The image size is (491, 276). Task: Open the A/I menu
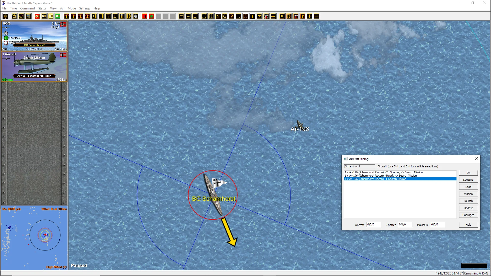pyautogui.click(x=62, y=8)
